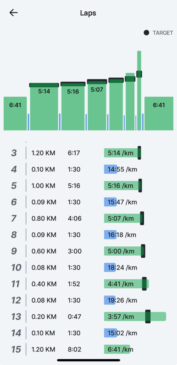177x365 pixels.
Task: Tap lap 14 time 1:30
Action: point(74,333)
